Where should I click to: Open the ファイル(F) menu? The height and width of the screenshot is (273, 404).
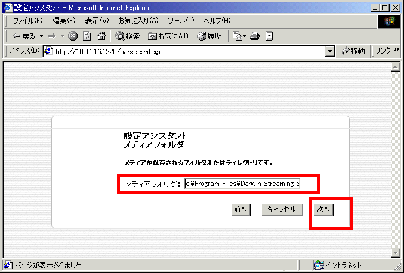(x=27, y=21)
